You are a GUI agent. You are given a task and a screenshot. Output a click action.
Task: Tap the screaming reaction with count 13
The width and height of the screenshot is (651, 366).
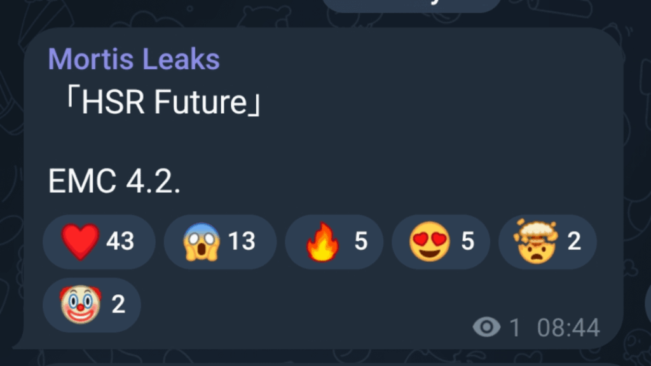[219, 241]
